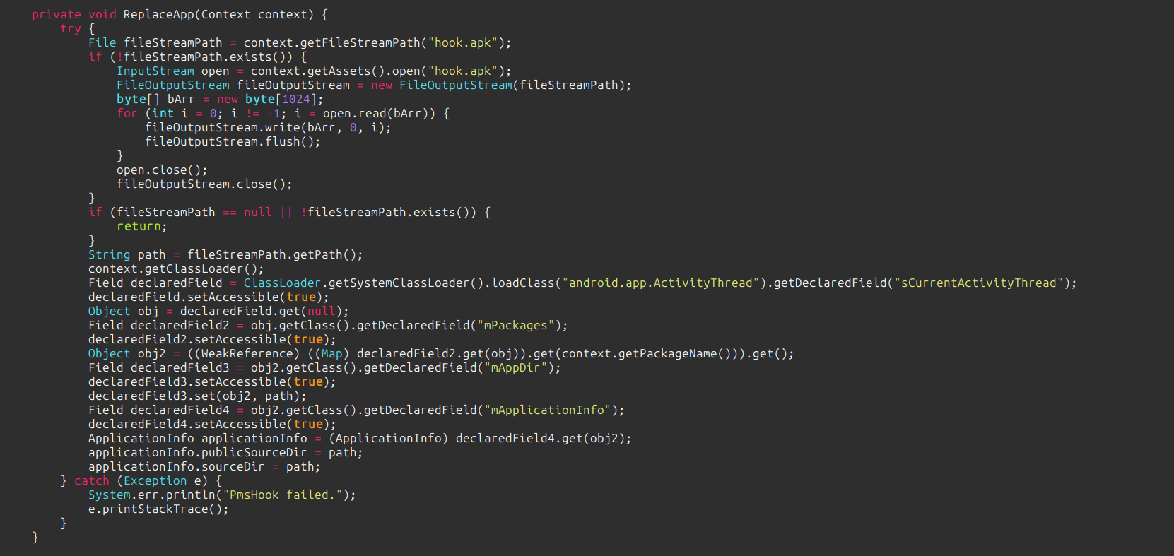This screenshot has height=556, width=1174.
Task: Click the WeakReference cast
Action: click(x=247, y=353)
